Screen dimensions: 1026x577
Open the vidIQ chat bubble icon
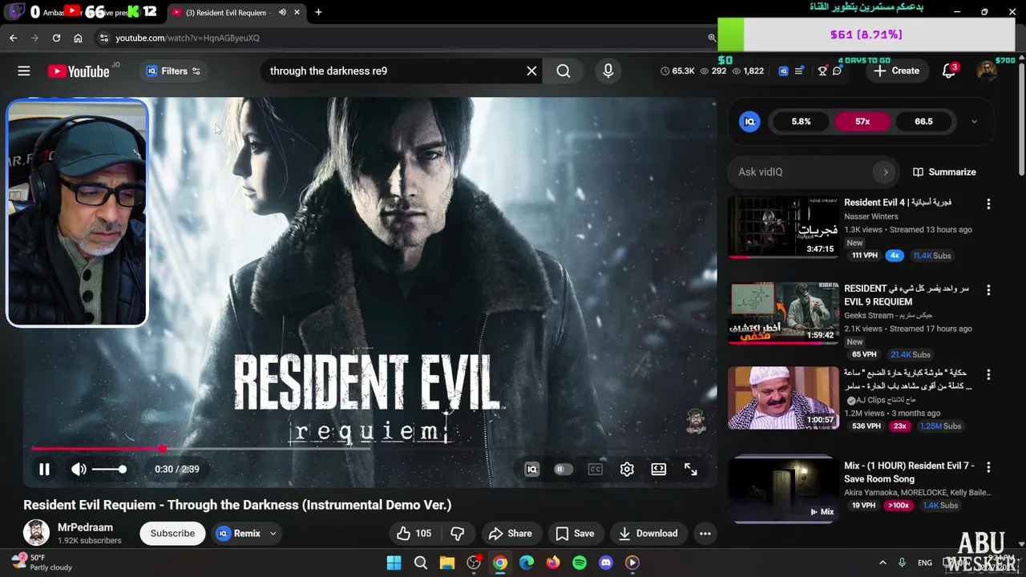point(838,71)
